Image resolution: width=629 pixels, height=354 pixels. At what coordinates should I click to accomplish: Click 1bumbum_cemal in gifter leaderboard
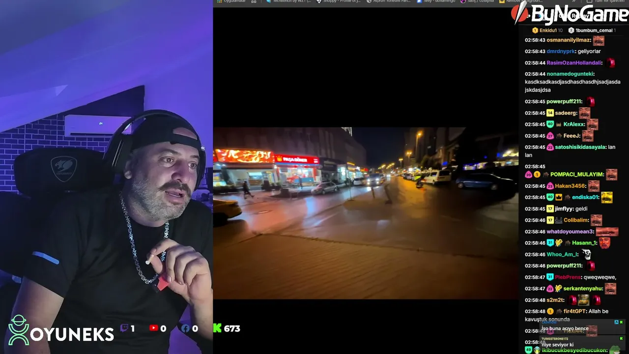(593, 30)
